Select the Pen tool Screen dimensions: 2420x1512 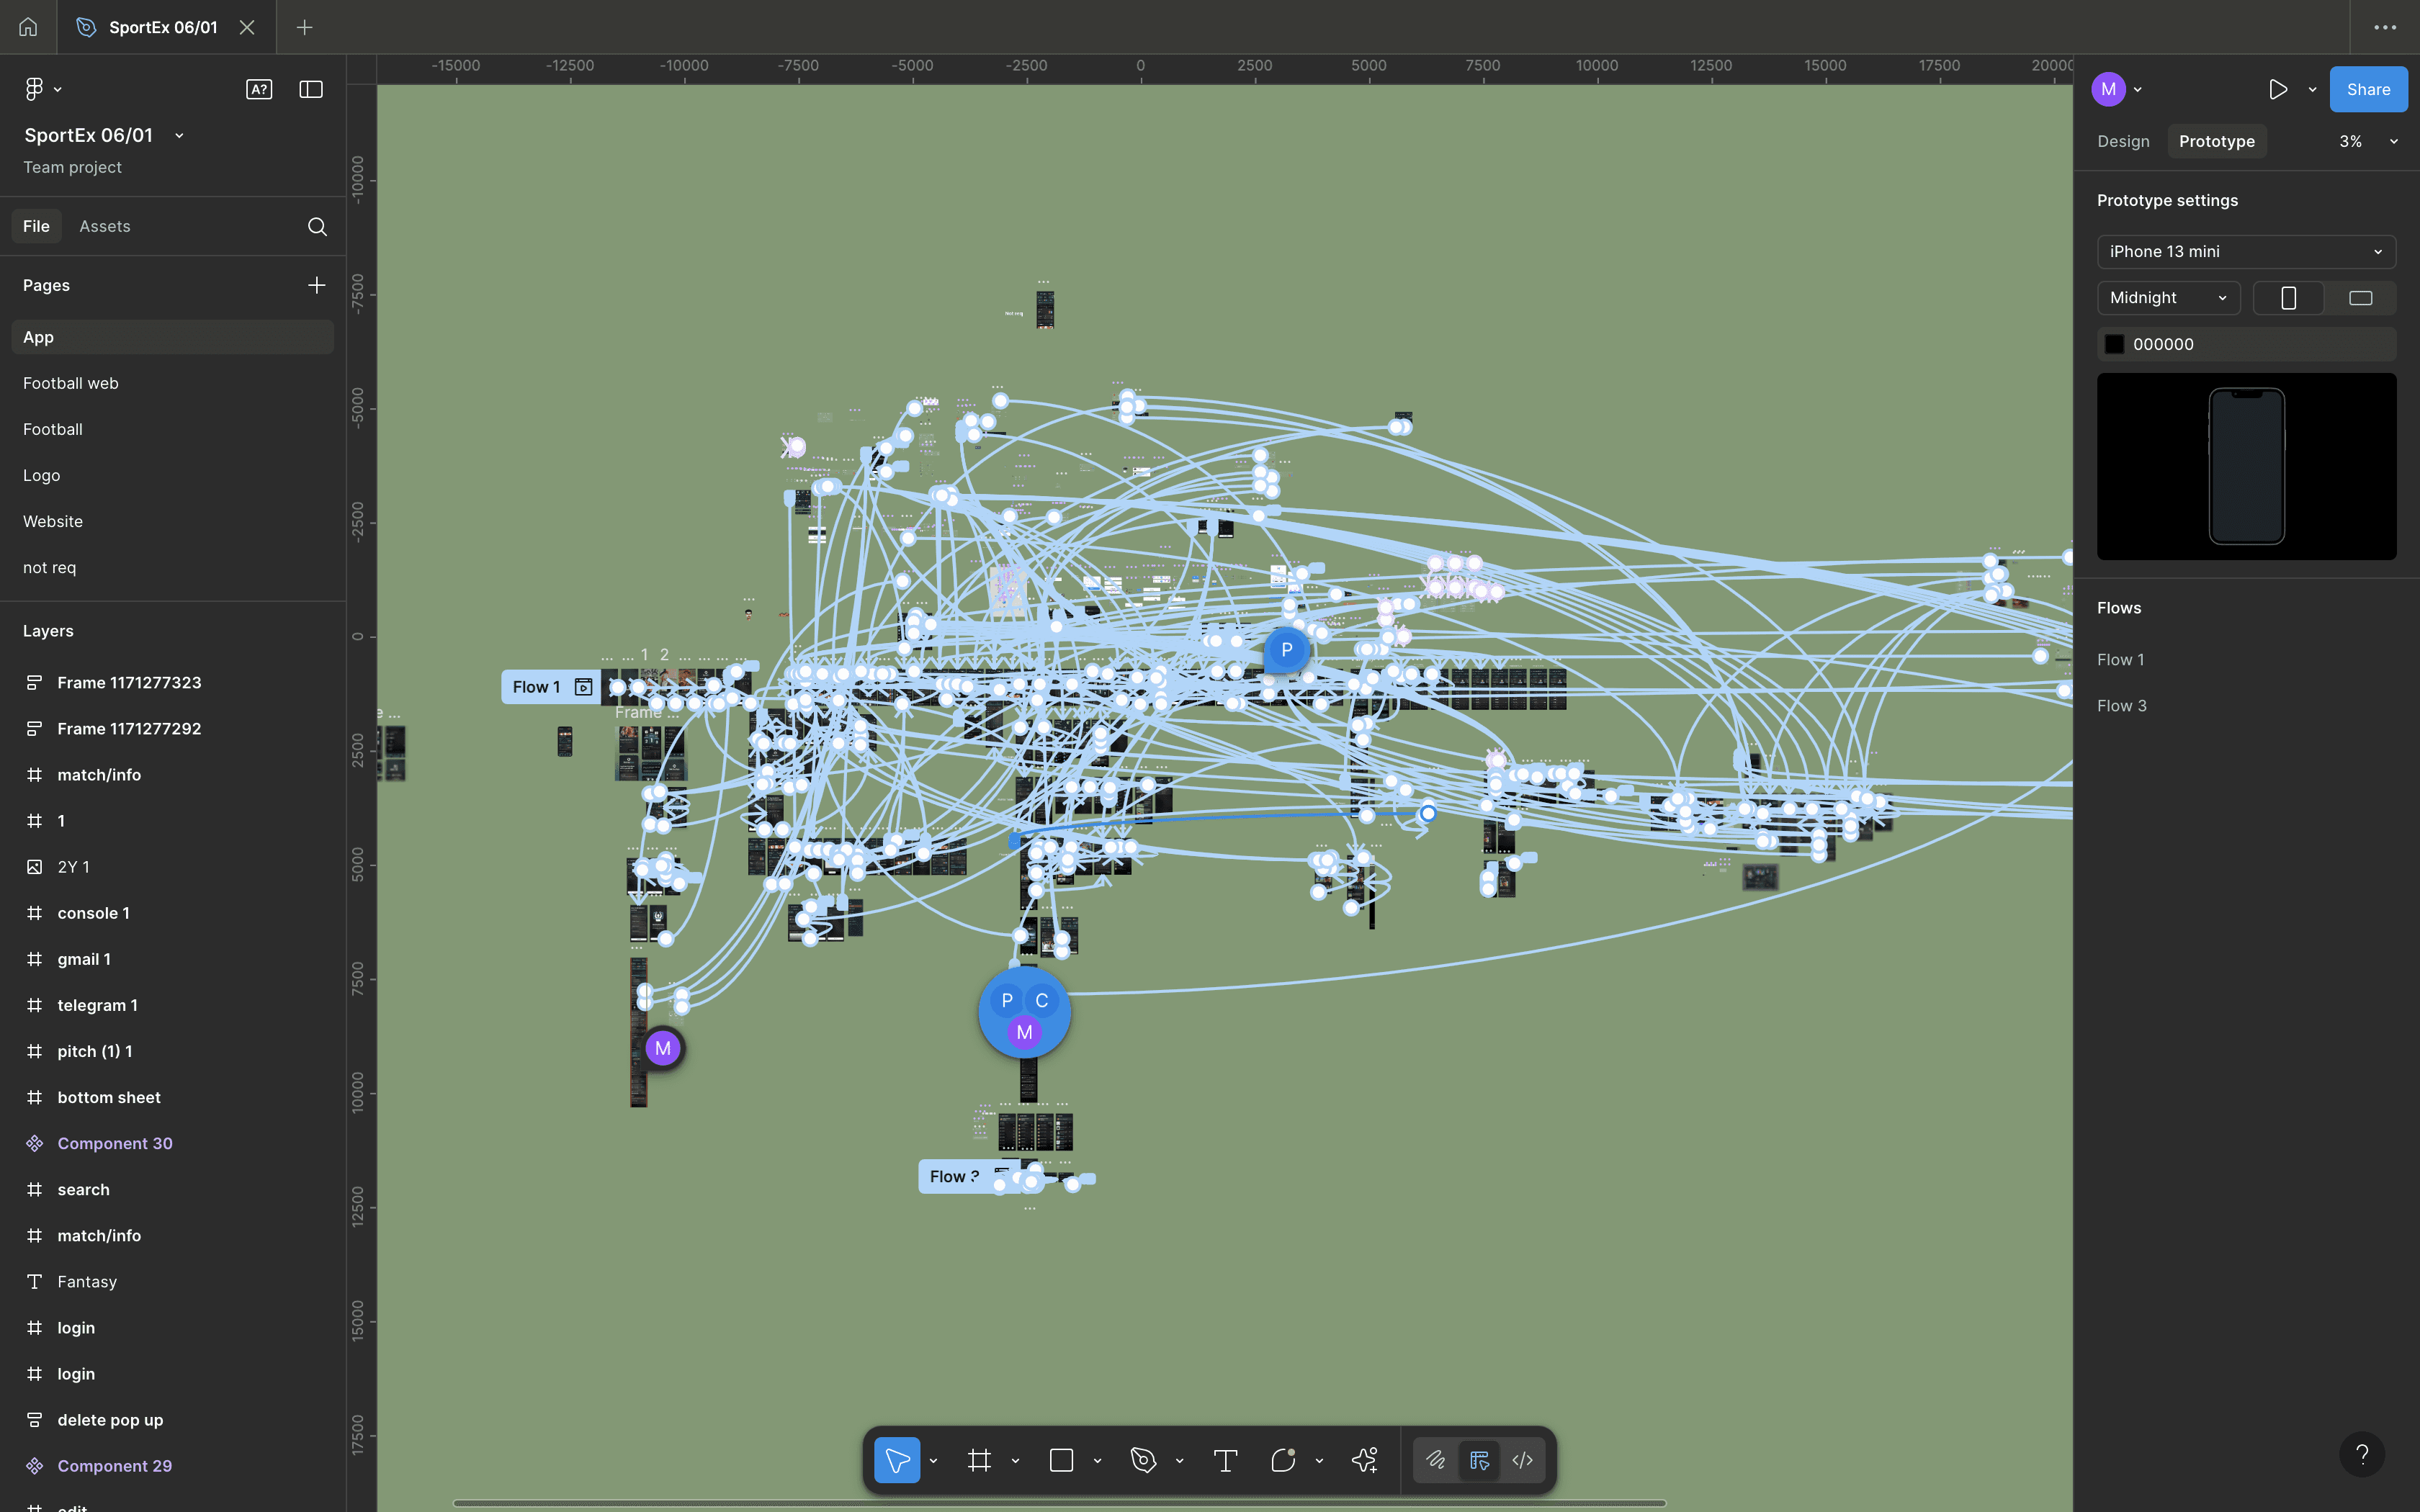1143,1461
